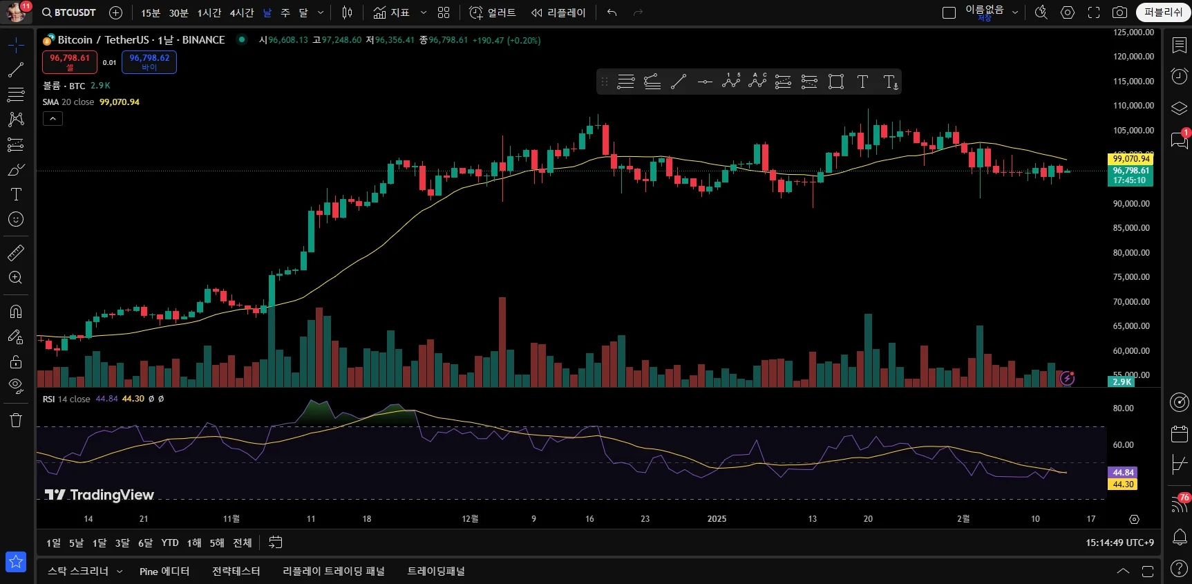
Task: Toggle hide all drawings eye icon
Action: pos(16,386)
